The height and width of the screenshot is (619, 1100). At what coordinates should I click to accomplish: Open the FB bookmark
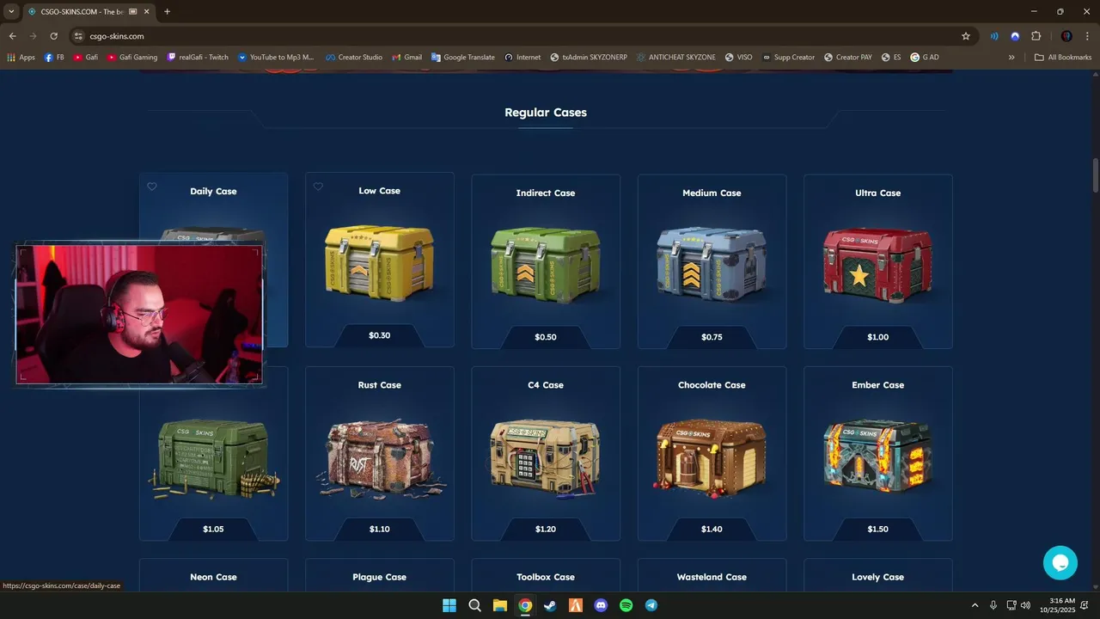[x=54, y=57]
